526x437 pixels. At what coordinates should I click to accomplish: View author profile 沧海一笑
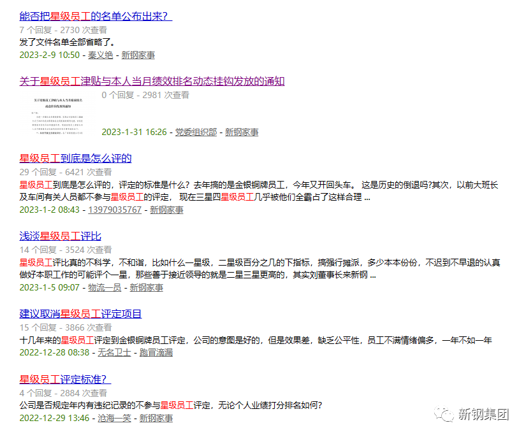tap(114, 418)
